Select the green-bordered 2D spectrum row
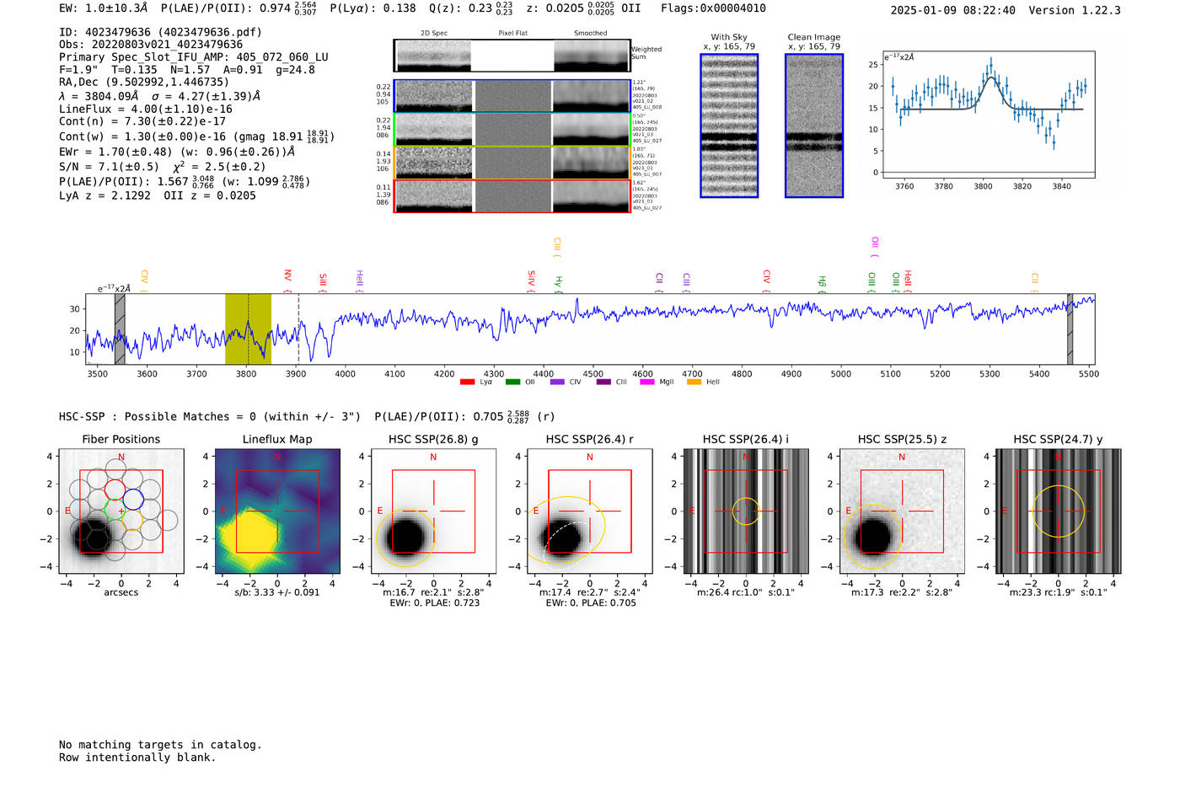The height and width of the screenshot is (803, 1180). point(512,130)
